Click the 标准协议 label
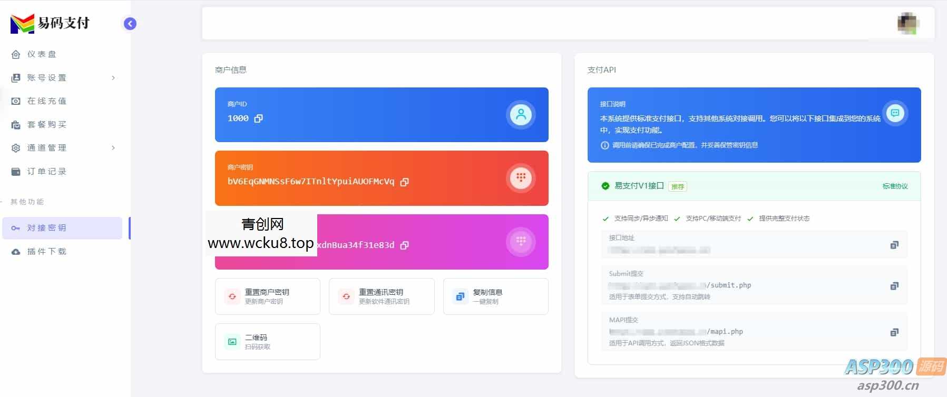Screen dimensions: 947x397 pos(895,186)
